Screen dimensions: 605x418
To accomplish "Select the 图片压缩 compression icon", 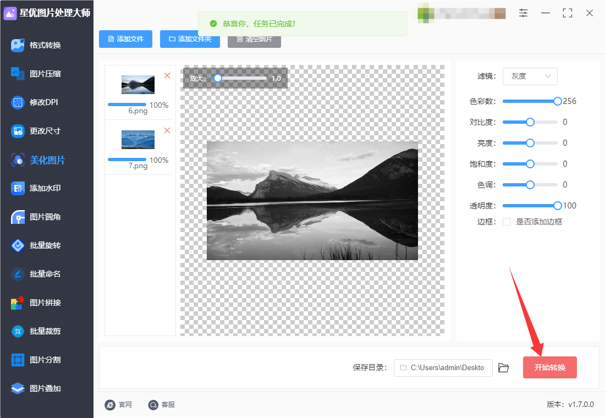I will [x=18, y=74].
